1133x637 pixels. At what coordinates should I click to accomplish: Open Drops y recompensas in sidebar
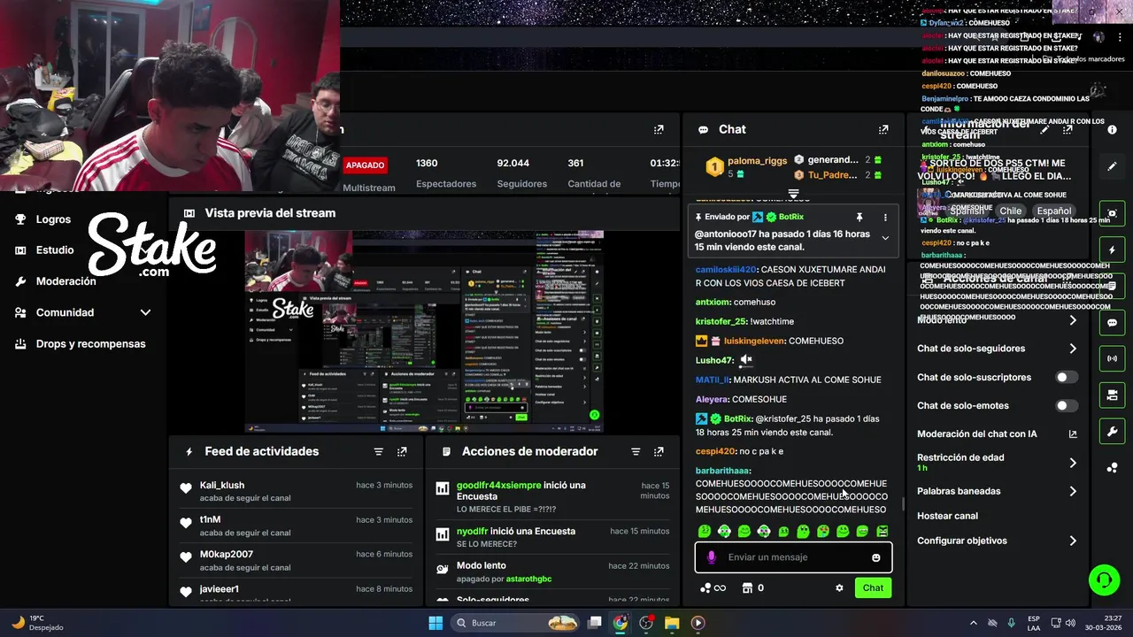pos(90,343)
